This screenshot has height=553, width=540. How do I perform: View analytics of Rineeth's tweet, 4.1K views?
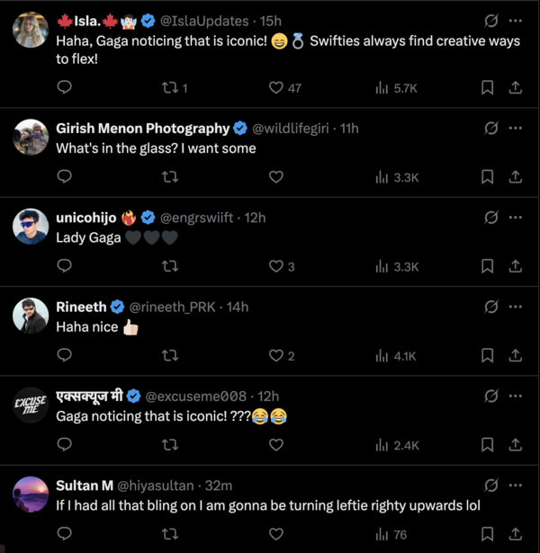tap(395, 356)
